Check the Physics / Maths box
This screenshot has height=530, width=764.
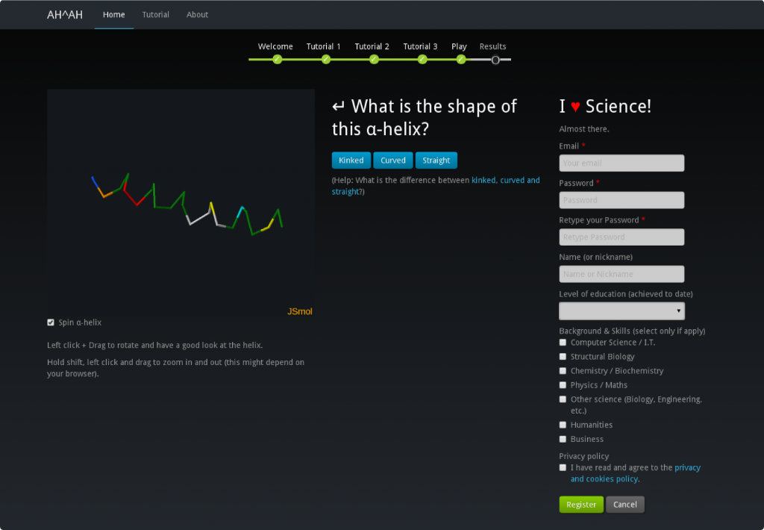click(x=563, y=384)
